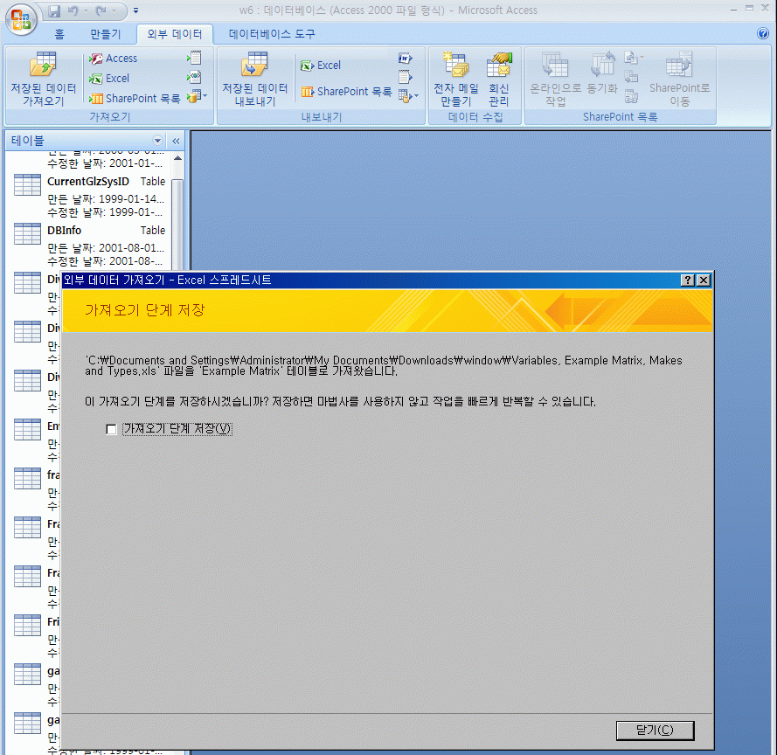Switch to the 데이터베이스 도구 tab

pyautogui.click(x=272, y=34)
